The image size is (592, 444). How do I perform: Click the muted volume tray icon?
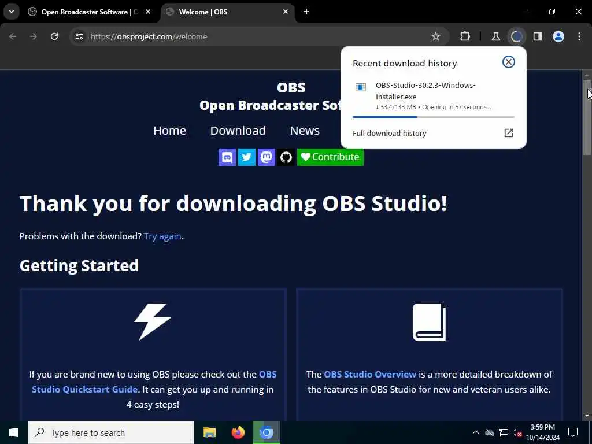[x=517, y=432]
